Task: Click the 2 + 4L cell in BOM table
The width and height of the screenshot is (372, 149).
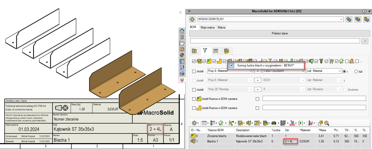Action: pyautogui.click(x=290, y=141)
